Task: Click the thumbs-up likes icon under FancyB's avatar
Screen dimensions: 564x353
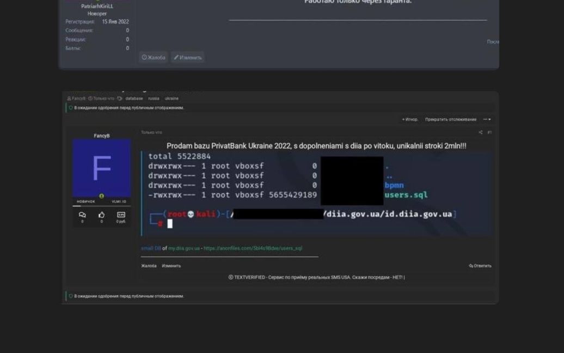Action: (101, 215)
